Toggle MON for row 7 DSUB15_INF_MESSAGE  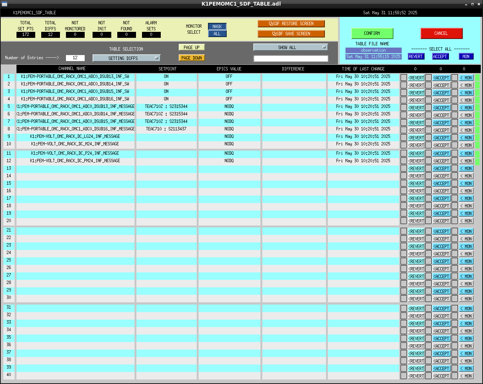[467, 123]
